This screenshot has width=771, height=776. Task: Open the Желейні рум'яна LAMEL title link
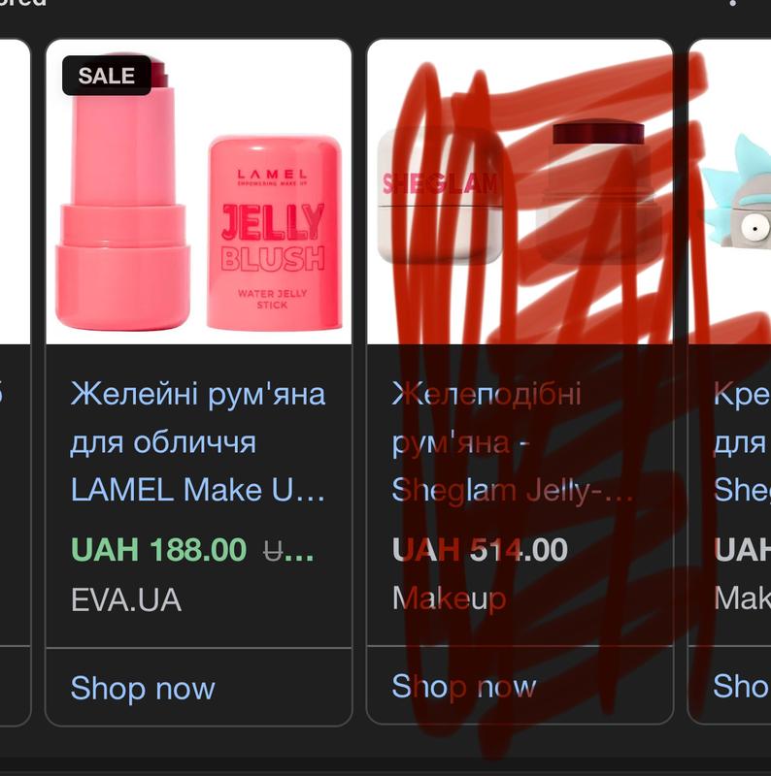click(x=198, y=441)
